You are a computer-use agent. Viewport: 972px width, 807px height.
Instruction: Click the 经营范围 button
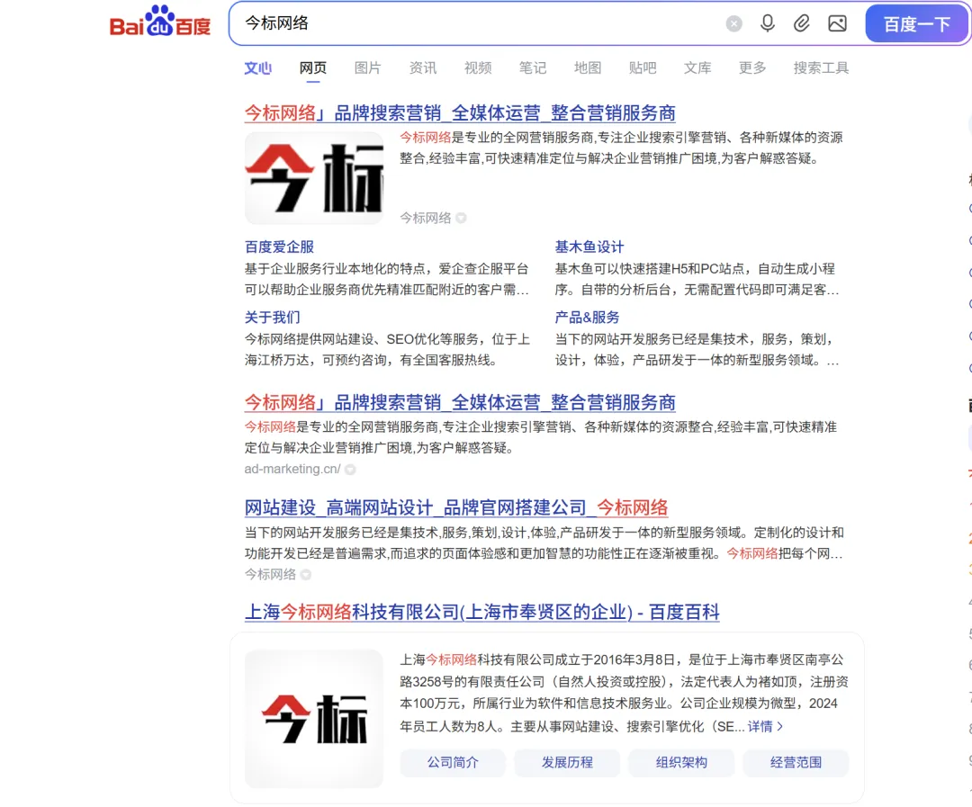796,762
